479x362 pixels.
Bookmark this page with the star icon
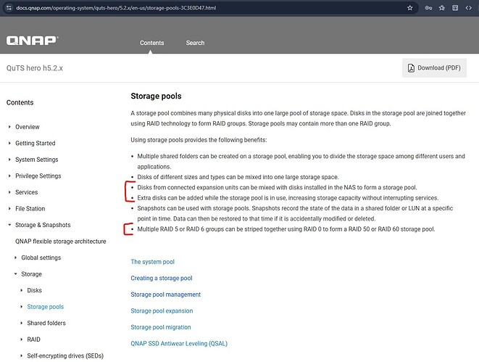click(410, 8)
